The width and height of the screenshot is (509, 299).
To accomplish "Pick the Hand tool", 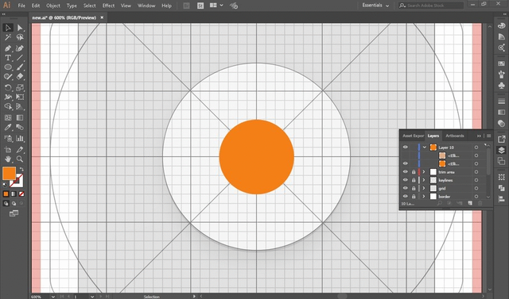I will click(x=8, y=159).
